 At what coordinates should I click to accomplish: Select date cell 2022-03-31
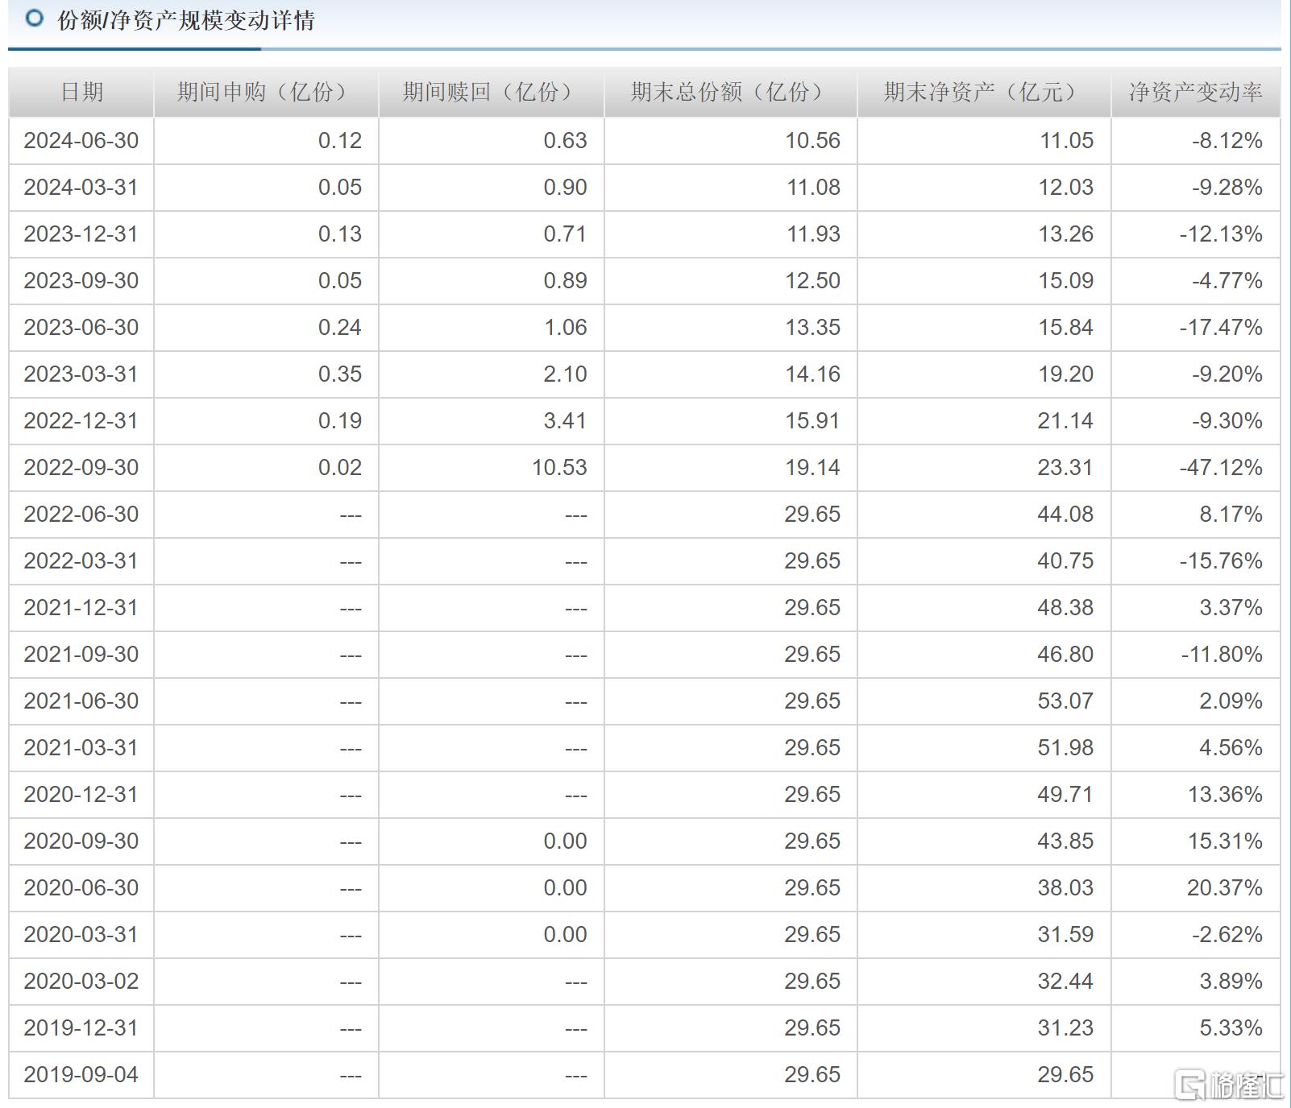pyautogui.click(x=81, y=561)
